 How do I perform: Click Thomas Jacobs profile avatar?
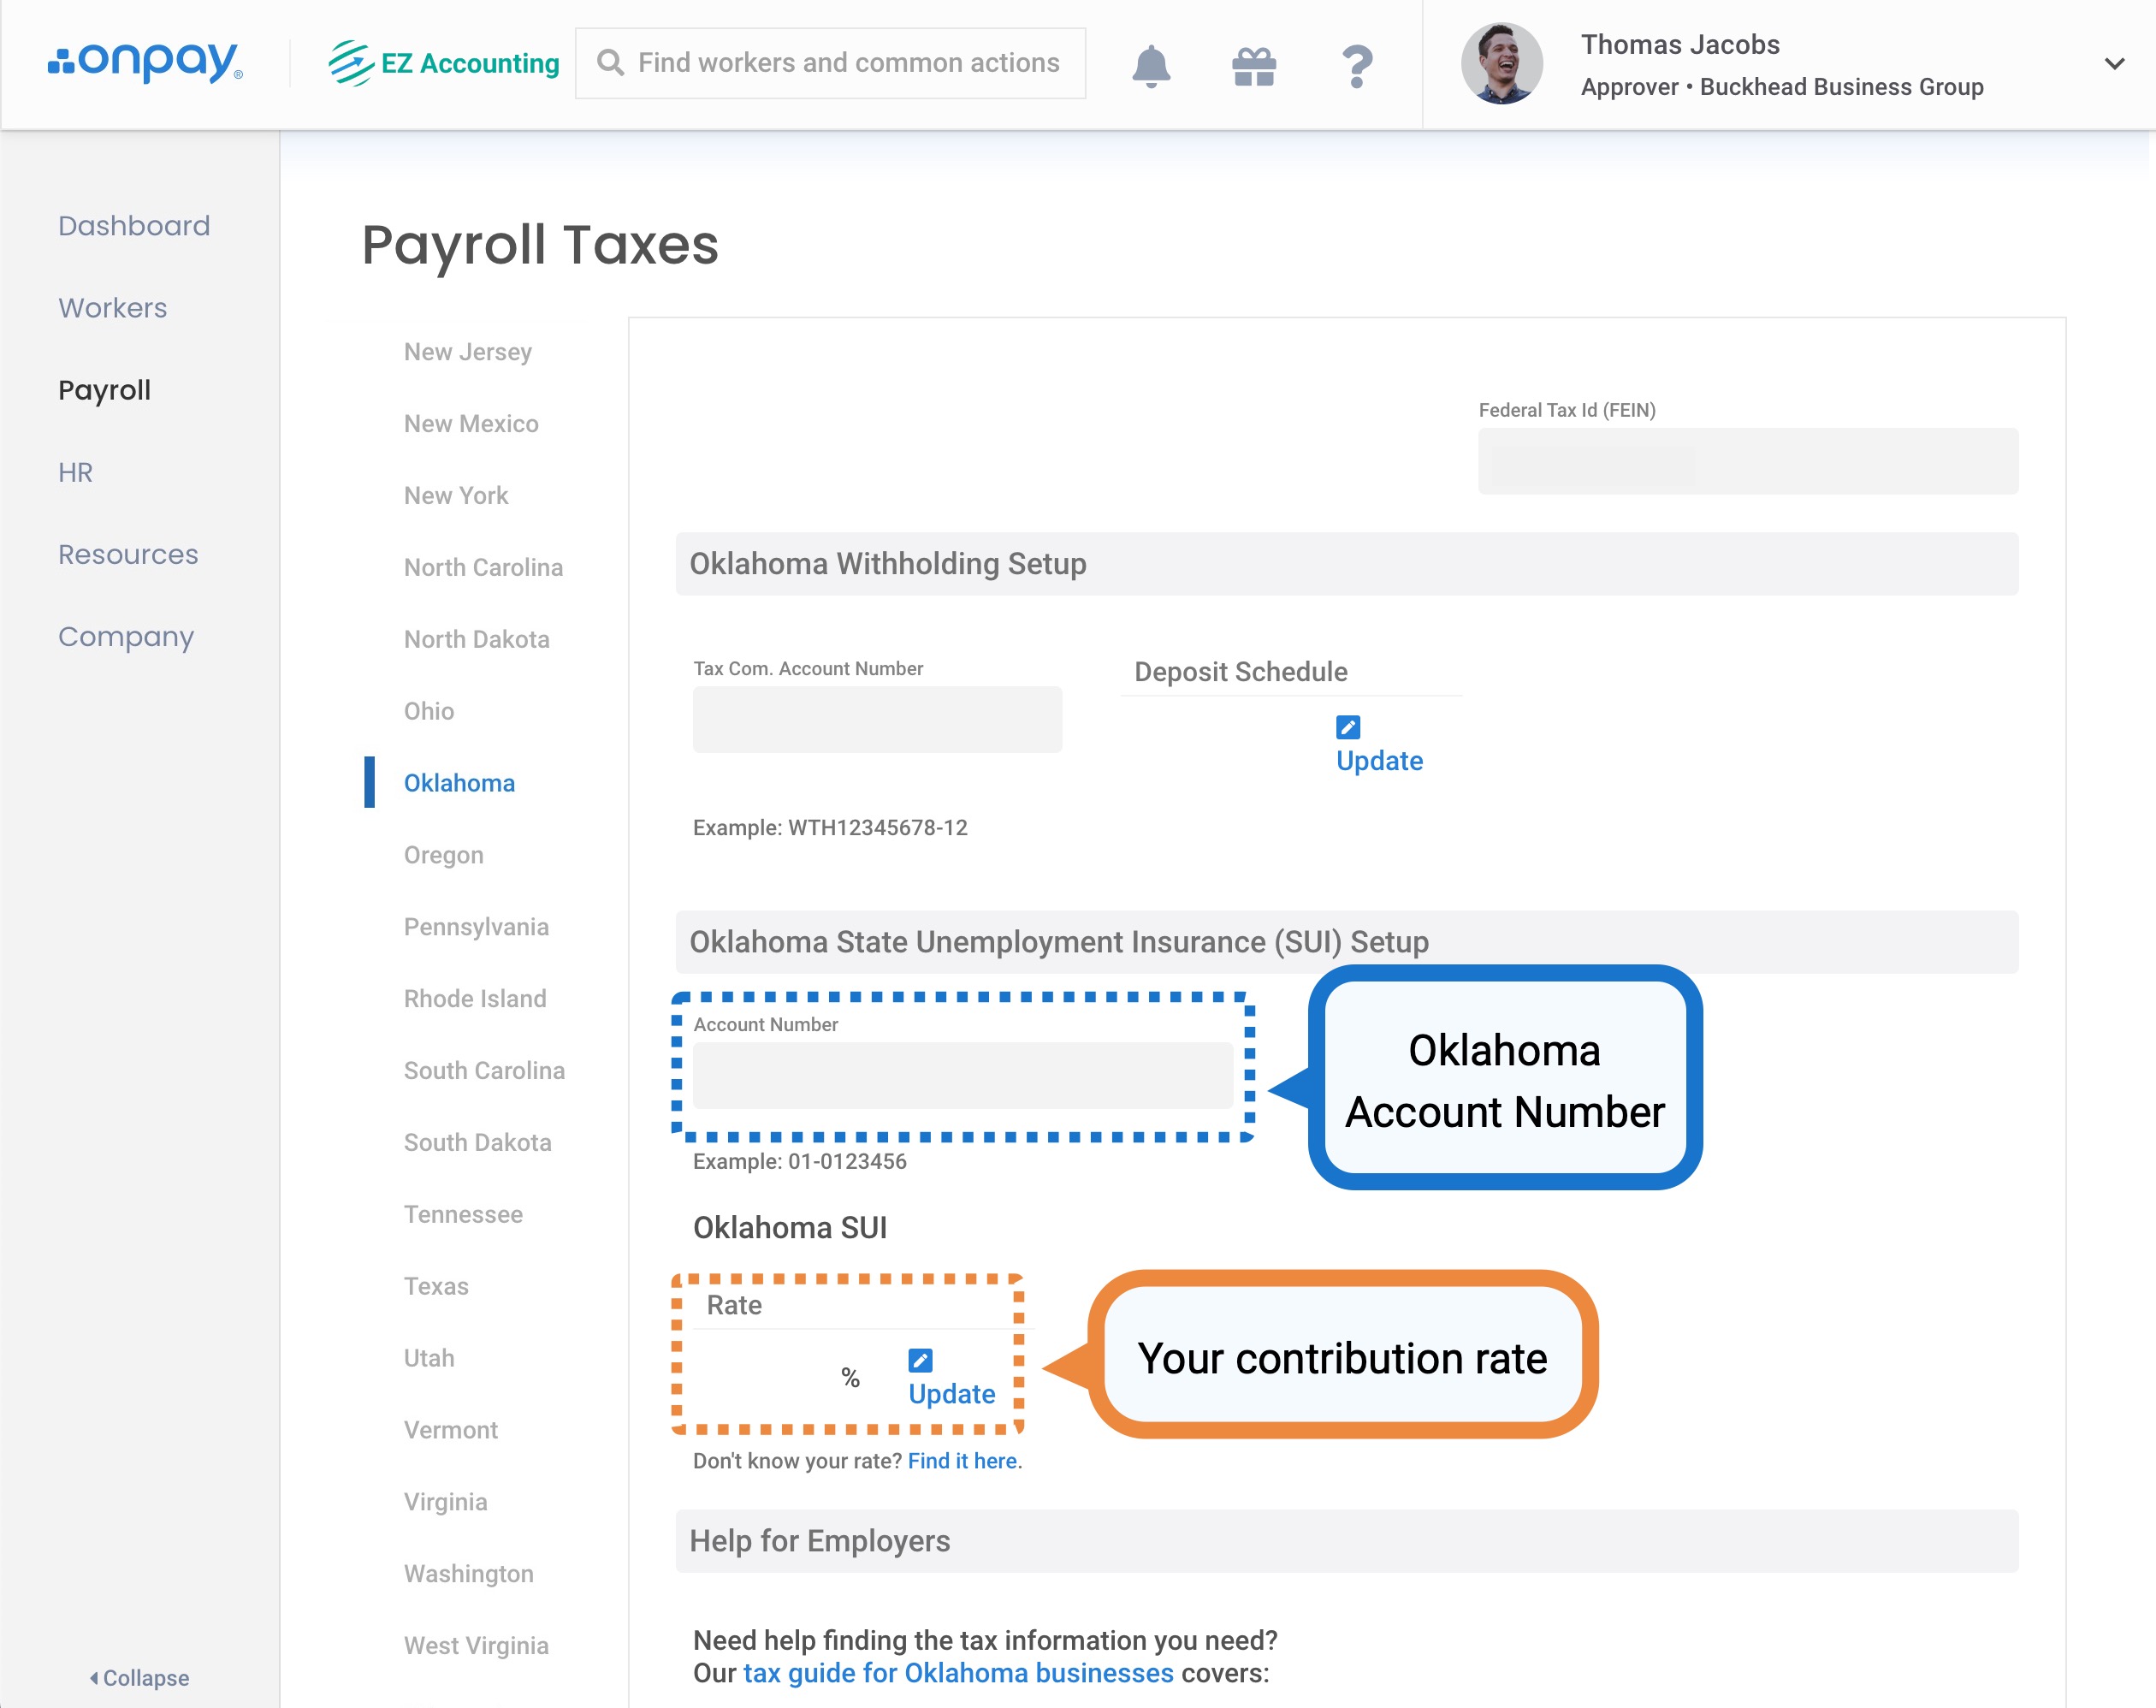1501,64
